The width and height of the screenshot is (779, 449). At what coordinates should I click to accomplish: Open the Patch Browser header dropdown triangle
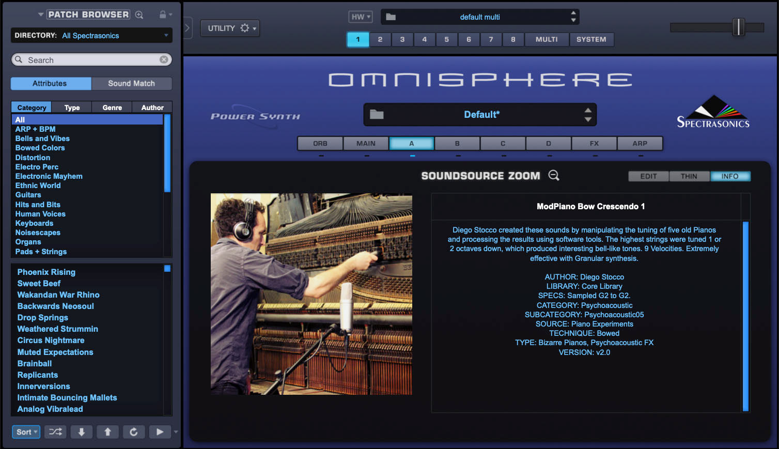[41, 14]
